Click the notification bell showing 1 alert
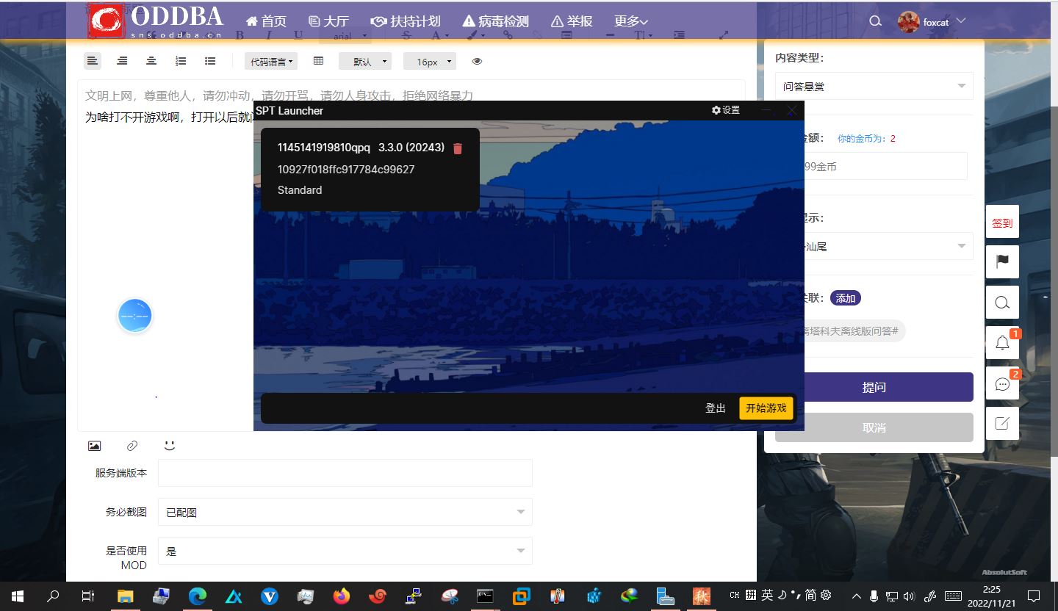1058x611 pixels. (1001, 343)
